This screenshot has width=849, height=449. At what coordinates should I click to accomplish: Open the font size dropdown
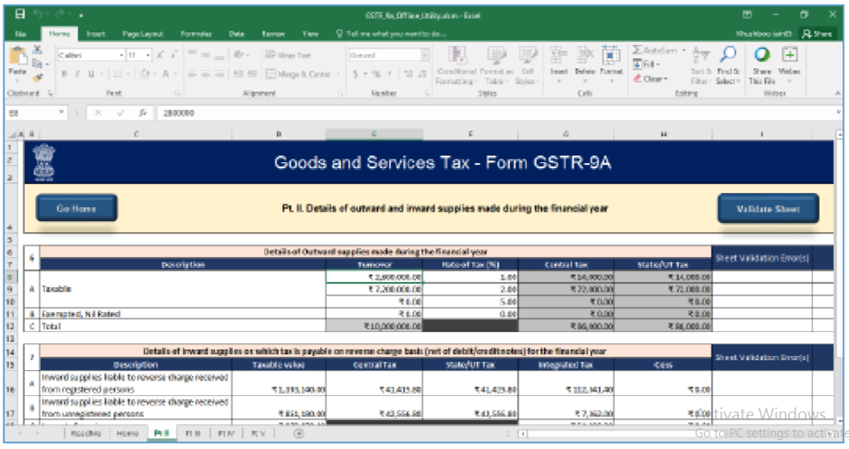(148, 55)
